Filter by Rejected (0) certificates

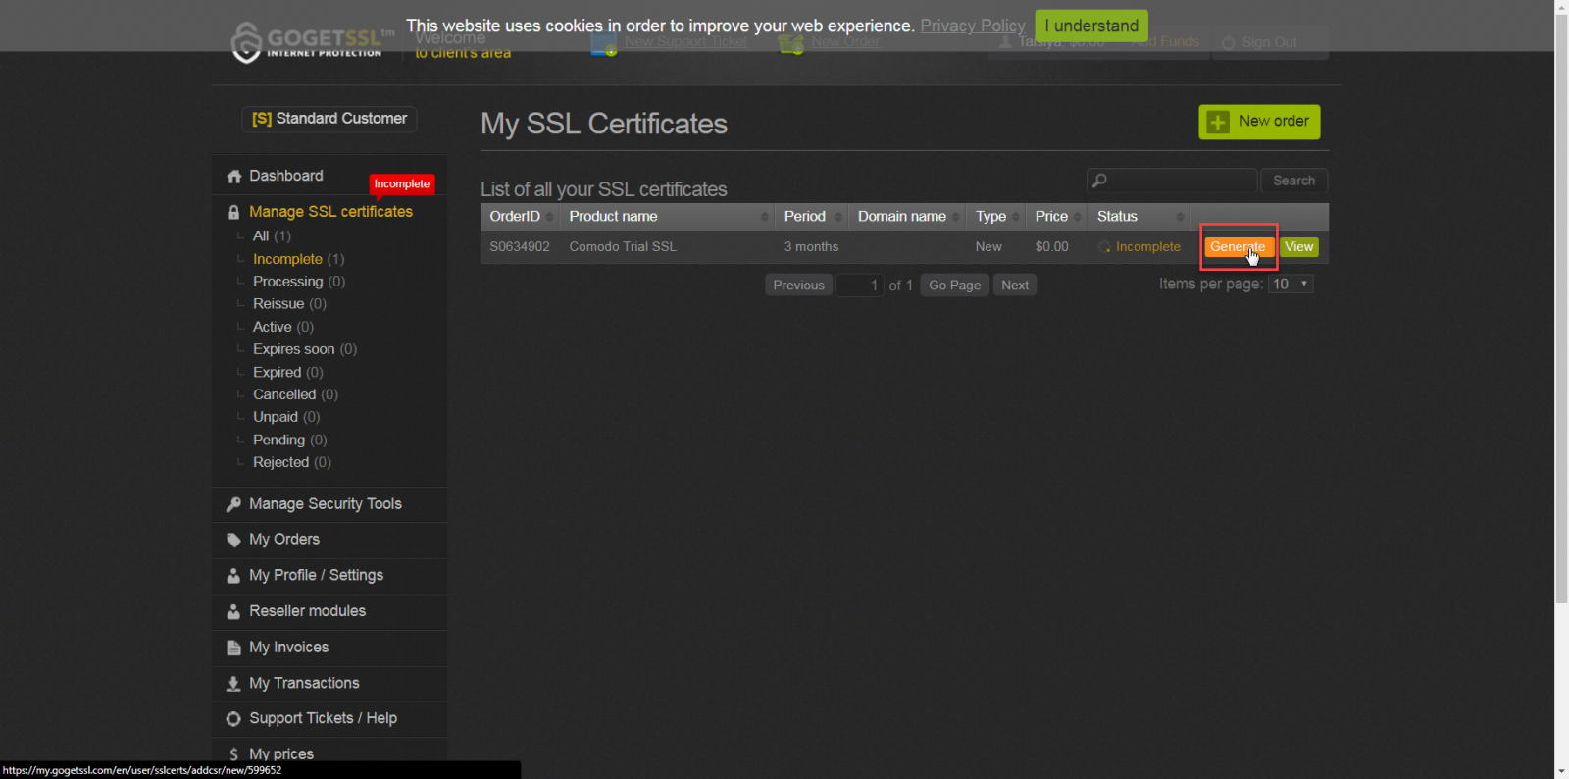click(x=292, y=462)
